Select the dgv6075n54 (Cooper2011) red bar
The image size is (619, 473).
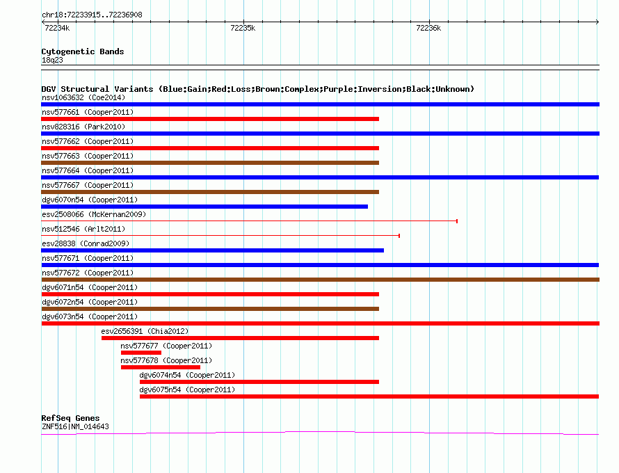pyautogui.click(x=369, y=396)
